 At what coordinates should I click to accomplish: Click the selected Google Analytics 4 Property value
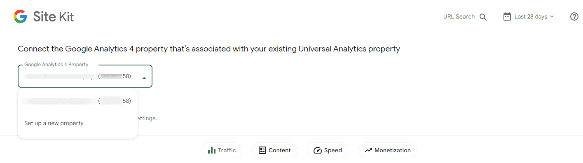(x=77, y=77)
